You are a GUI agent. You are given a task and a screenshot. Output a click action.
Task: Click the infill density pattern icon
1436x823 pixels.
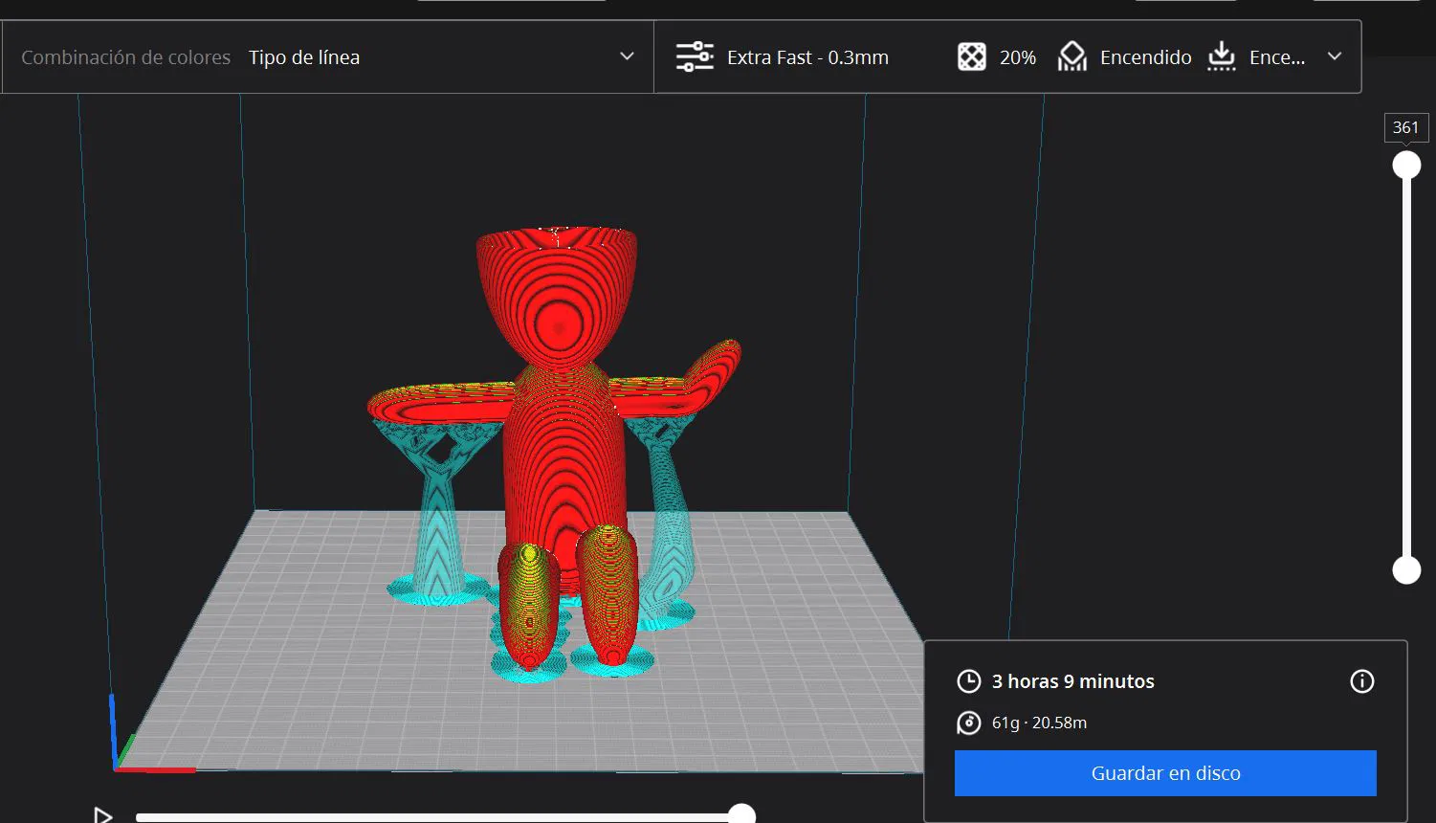coord(971,57)
